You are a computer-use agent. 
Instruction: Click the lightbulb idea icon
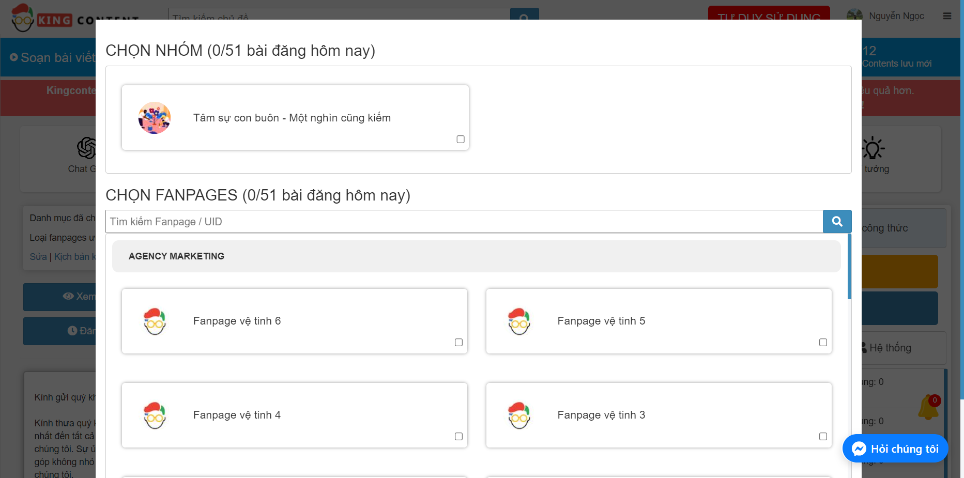tap(873, 148)
